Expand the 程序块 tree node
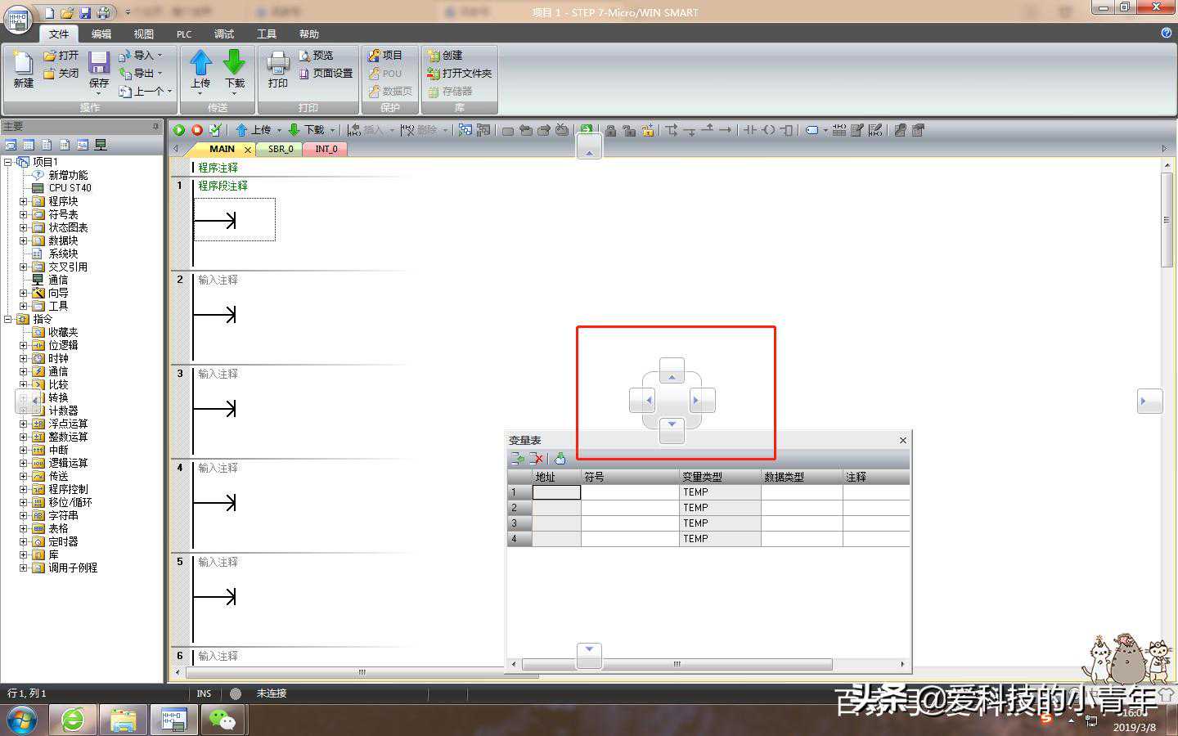The width and height of the screenshot is (1178, 736). click(x=24, y=201)
